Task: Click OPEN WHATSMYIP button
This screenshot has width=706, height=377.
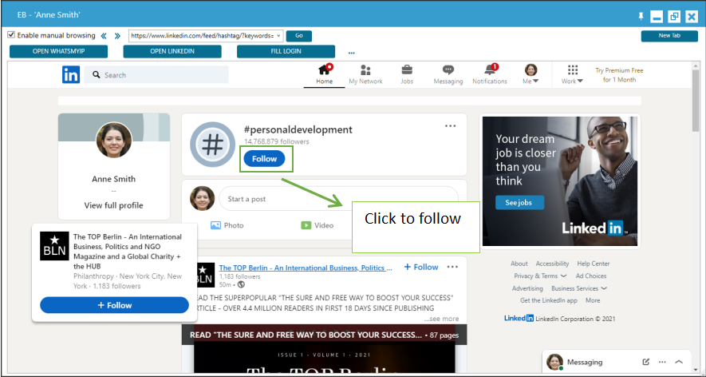Action: (58, 51)
